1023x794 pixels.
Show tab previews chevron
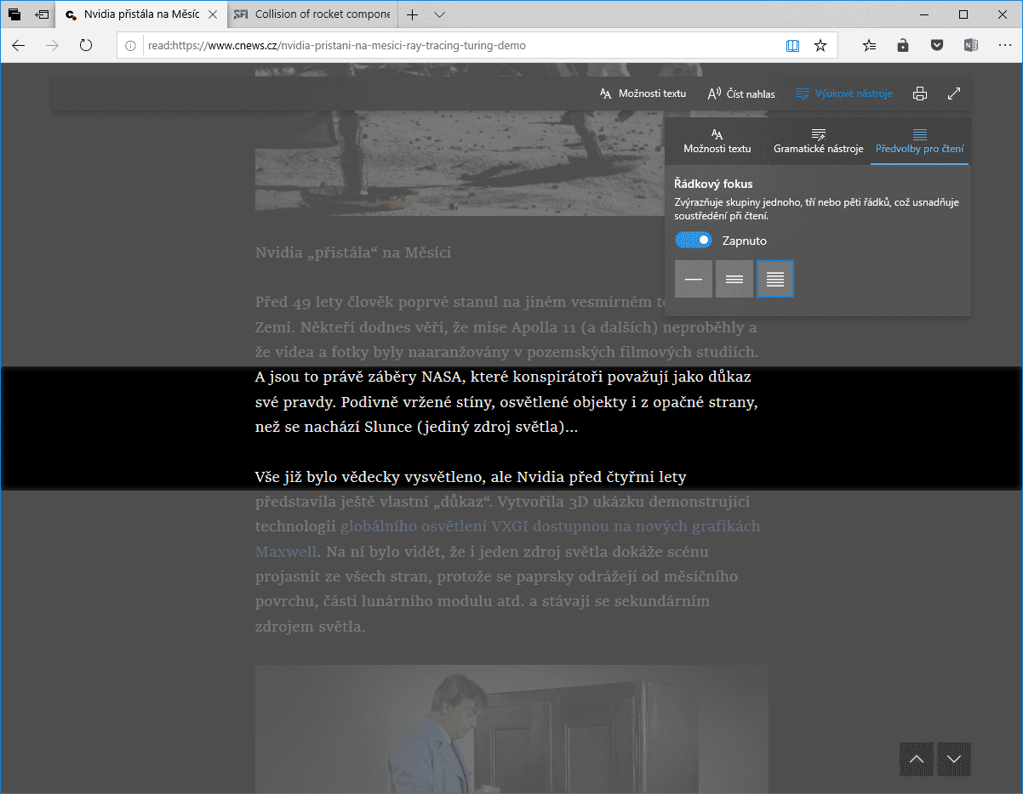(439, 14)
